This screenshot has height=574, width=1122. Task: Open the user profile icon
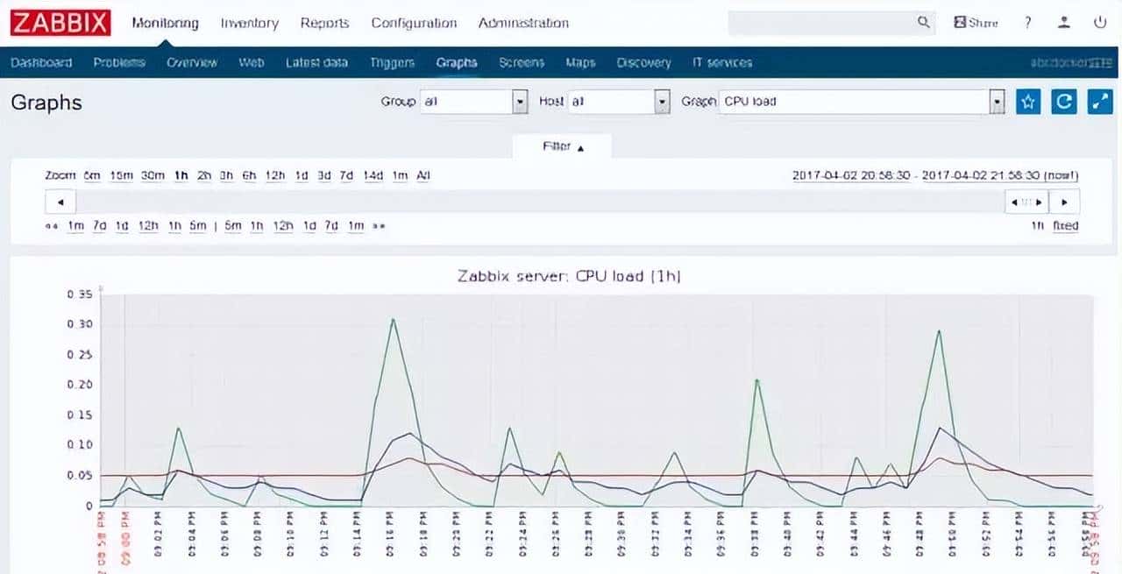tap(1064, 23)
